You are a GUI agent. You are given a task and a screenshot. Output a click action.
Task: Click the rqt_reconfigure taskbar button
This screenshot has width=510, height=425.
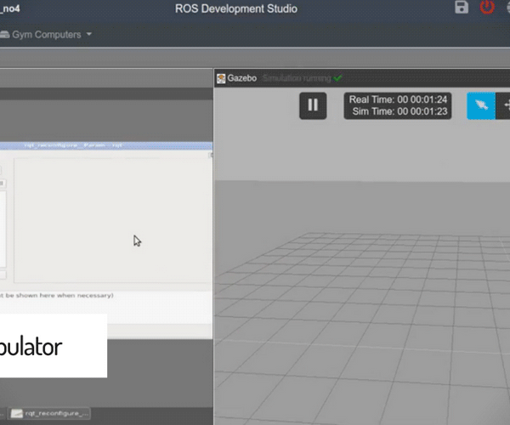click(x=49, y=414)
